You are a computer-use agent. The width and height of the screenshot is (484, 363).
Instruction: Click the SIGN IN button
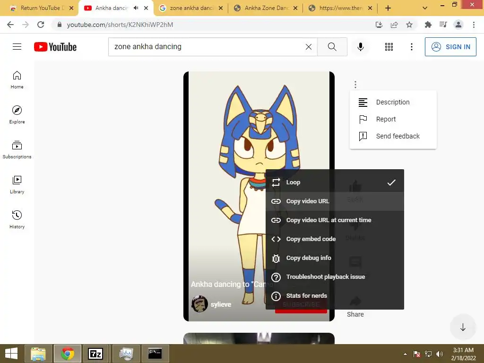[x=450, y=47]
